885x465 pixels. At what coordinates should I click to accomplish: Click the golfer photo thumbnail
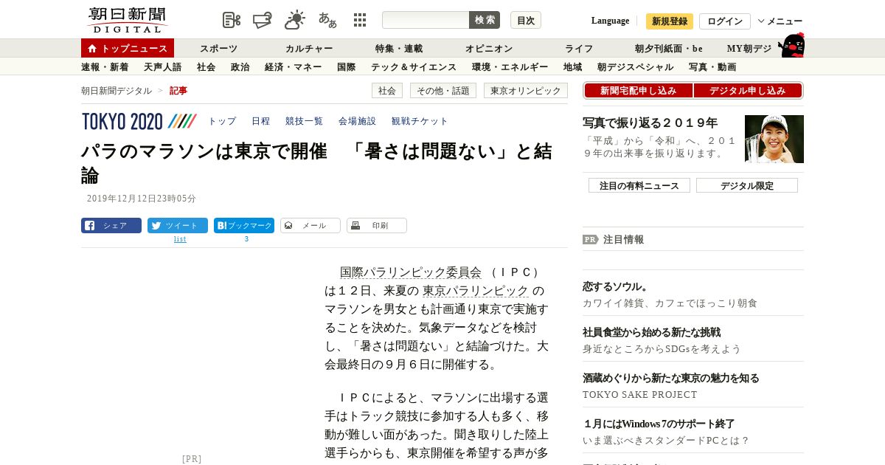[x=774, y=139]
